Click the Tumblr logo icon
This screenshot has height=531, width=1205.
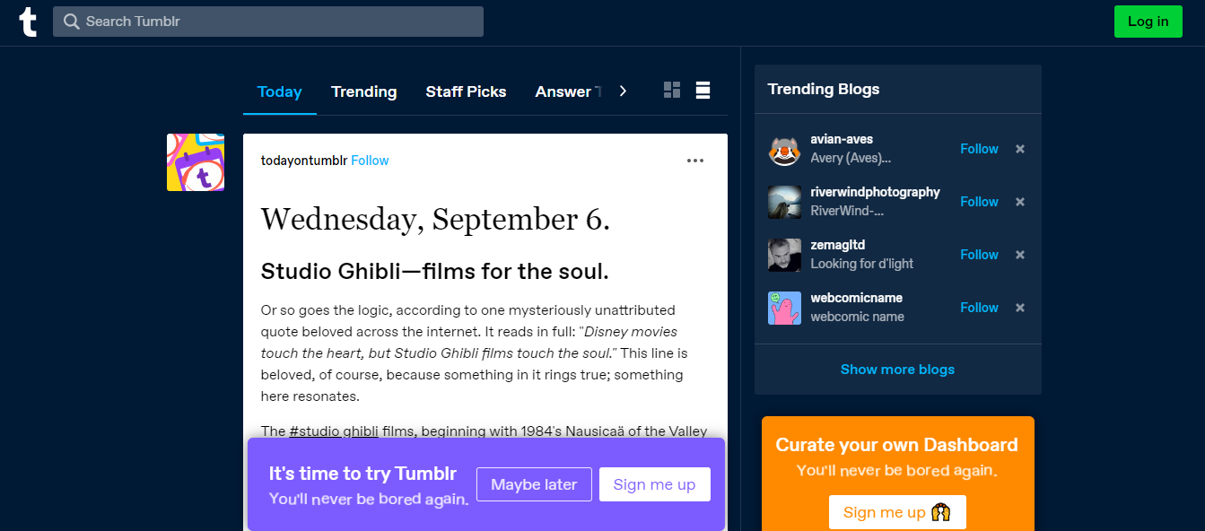pos(29,22)
